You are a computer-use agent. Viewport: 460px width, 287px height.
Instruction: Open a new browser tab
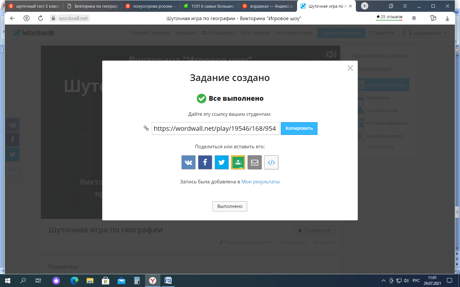point(364,6)
